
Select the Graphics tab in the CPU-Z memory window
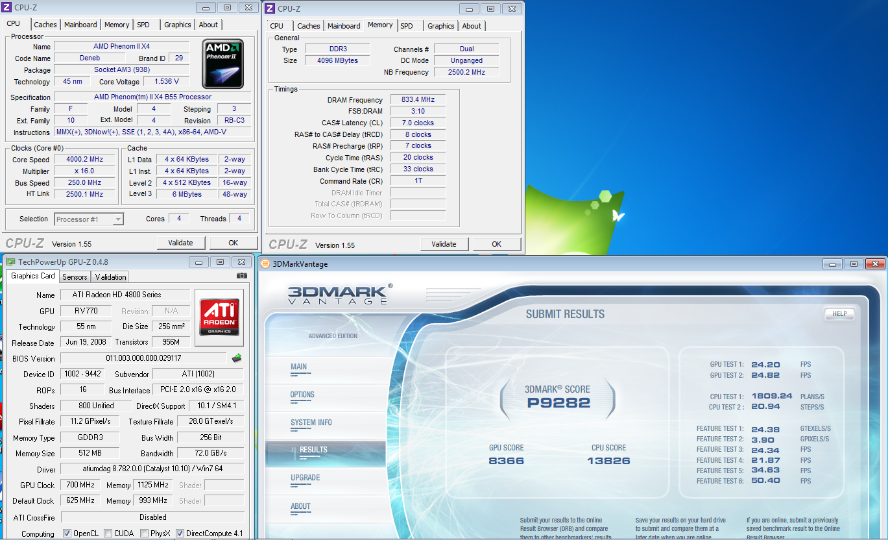[441, 26]
